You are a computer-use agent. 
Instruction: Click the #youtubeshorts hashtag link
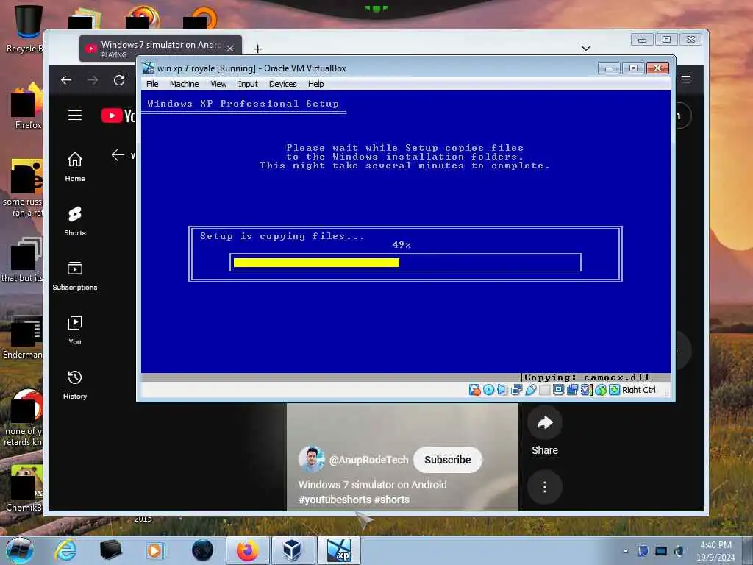coord(335,500)
